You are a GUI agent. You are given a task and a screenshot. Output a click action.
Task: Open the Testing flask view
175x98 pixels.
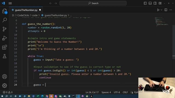point(5,56)
